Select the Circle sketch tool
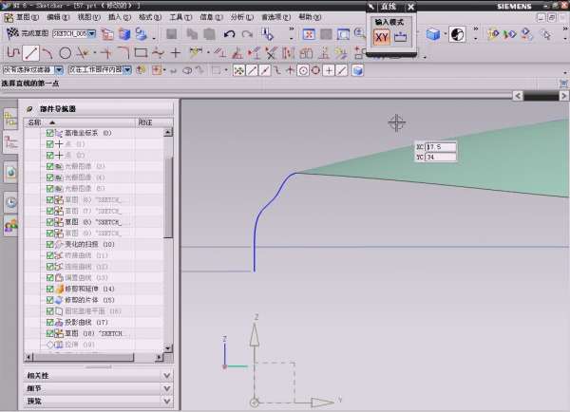 point(66,52)
